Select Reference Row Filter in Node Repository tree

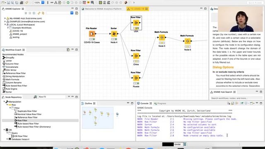pos(27,118)
